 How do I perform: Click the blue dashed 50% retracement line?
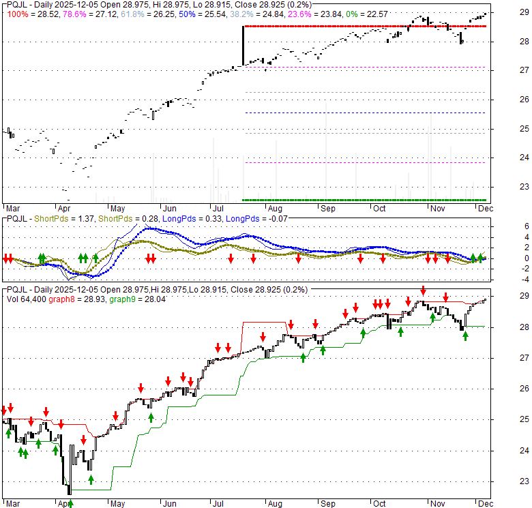[365, 113]
